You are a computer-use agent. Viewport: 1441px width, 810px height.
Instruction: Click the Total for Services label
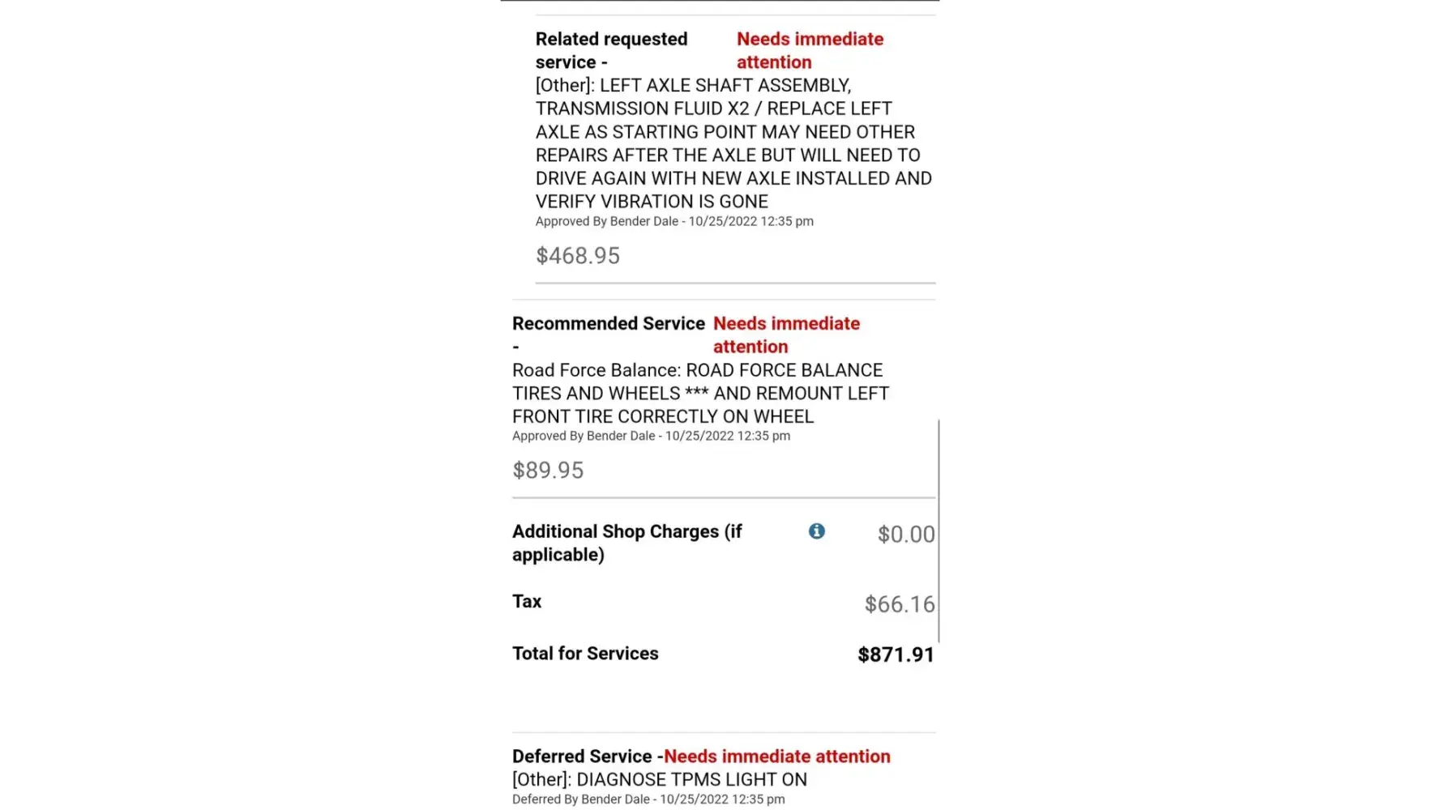click(585, 654)
